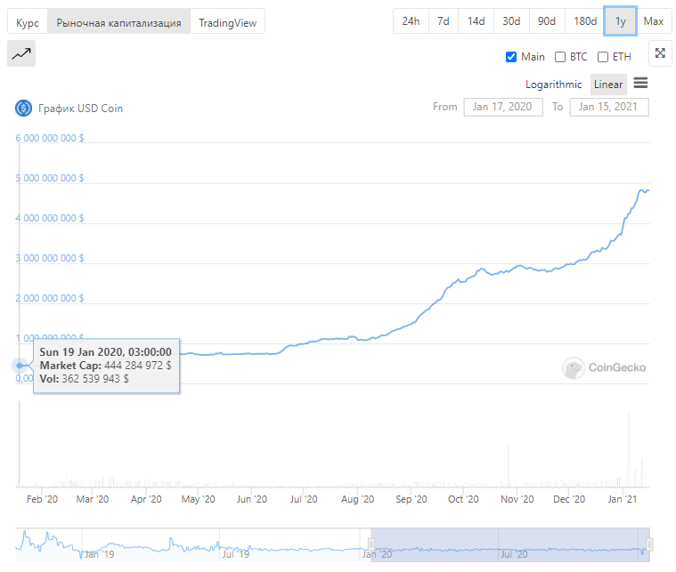Click the Feb '20 axis label
Image resolution: width=676 pixels, height=572 pixels.
[42, 499]
